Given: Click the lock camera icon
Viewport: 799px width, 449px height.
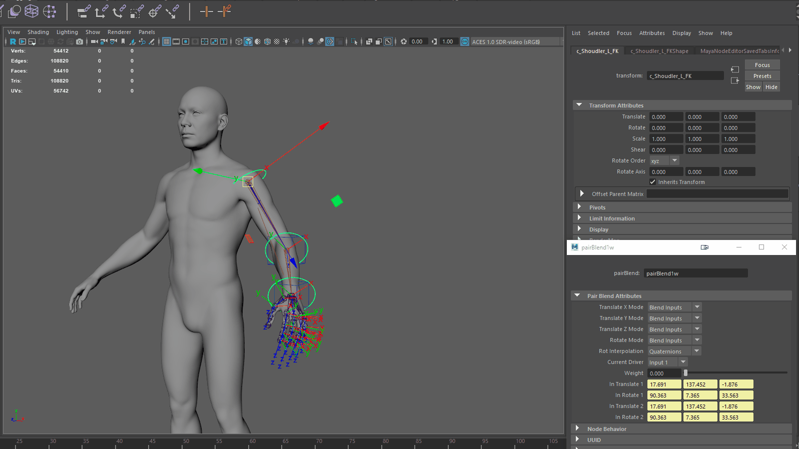Looking at the screenshot, I should pos(104,41).
